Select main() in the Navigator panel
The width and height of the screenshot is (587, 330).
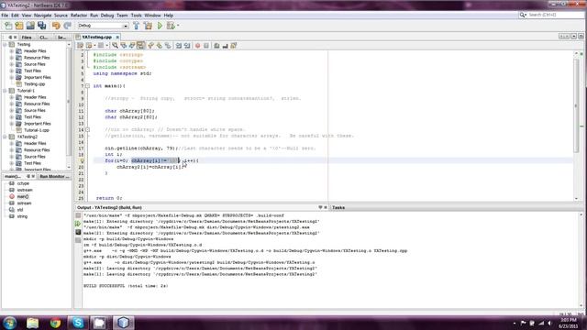(x=22, y=196)
